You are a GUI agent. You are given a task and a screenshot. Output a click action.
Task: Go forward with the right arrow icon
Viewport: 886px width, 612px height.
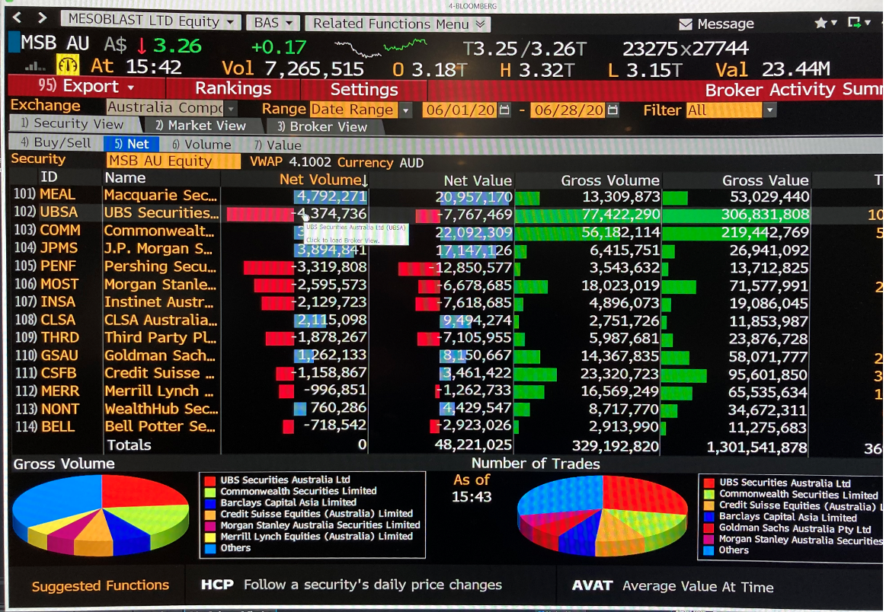point(43,18)
